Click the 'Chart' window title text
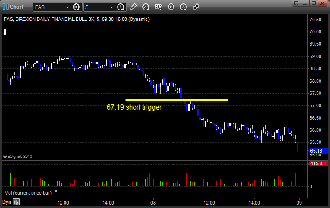This screenshot has height=208, width=330. [16, 7]
